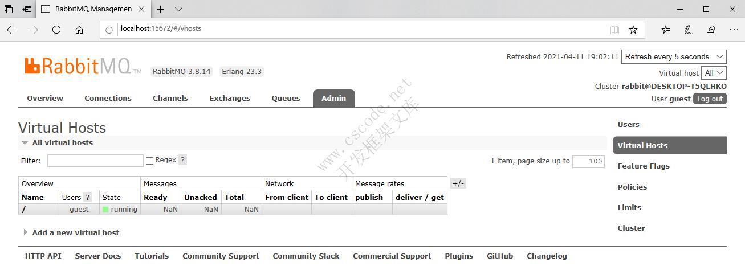Click the Log out button
The image size is (745, 266).
tap(710, 99)
